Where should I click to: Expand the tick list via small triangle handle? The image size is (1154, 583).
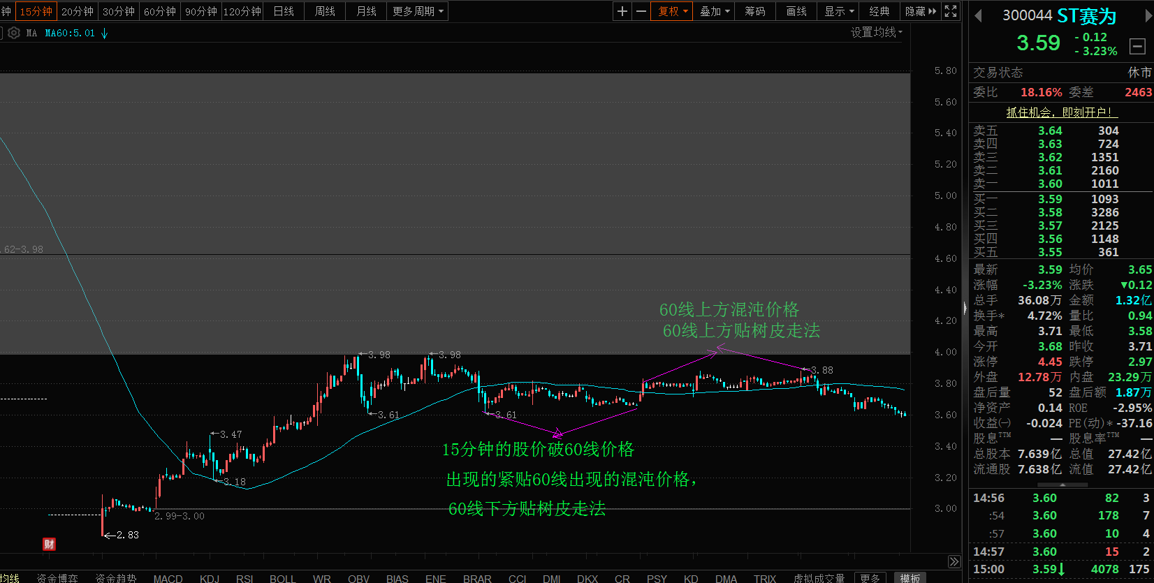[1062, 485]
